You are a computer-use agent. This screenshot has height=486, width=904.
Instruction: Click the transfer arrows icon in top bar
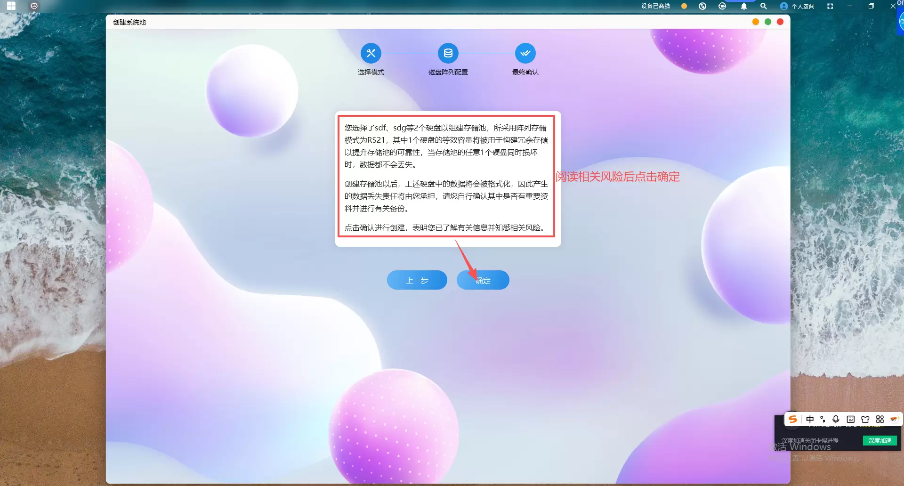pyautogui.click(x=702, y=6)
